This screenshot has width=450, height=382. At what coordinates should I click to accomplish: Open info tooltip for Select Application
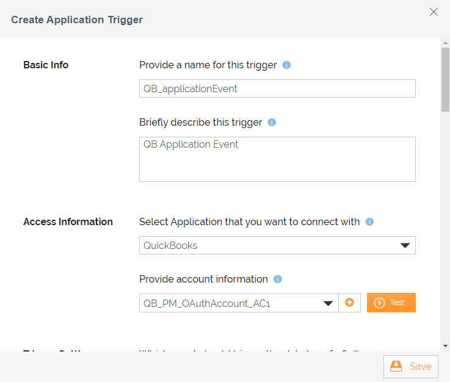(x=369, y=222)
